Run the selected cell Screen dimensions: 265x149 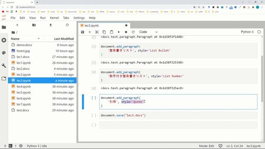click(119, 32)
